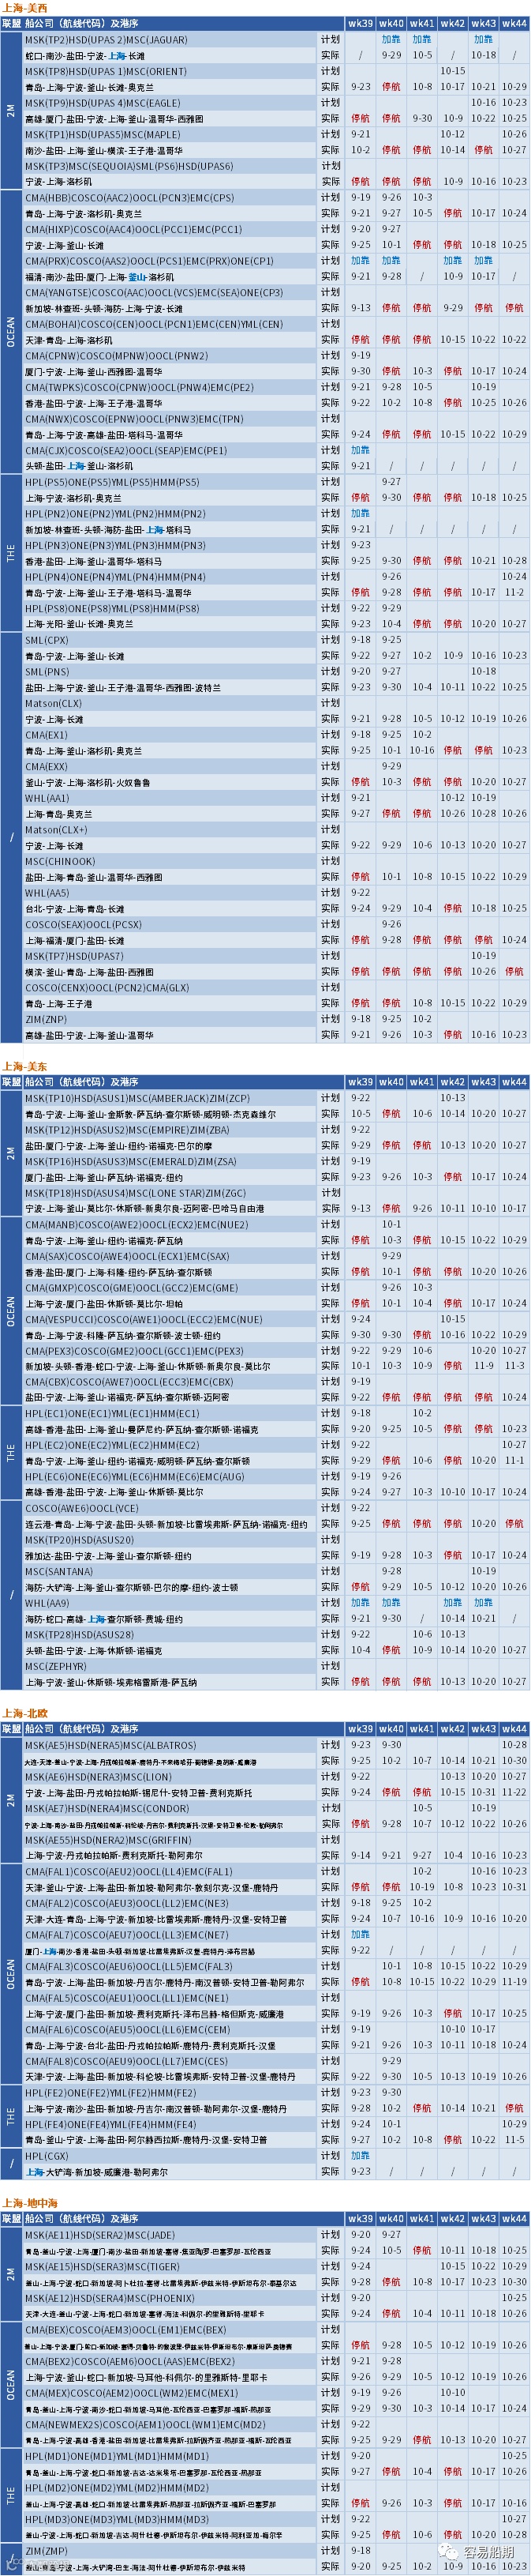Image resolution: width=531 pixels, height=2576 pixels.
Task: Click the 上海-地中海 section title
Action: 30,2203
